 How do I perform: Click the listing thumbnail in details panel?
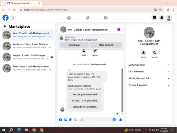[149, 32]
